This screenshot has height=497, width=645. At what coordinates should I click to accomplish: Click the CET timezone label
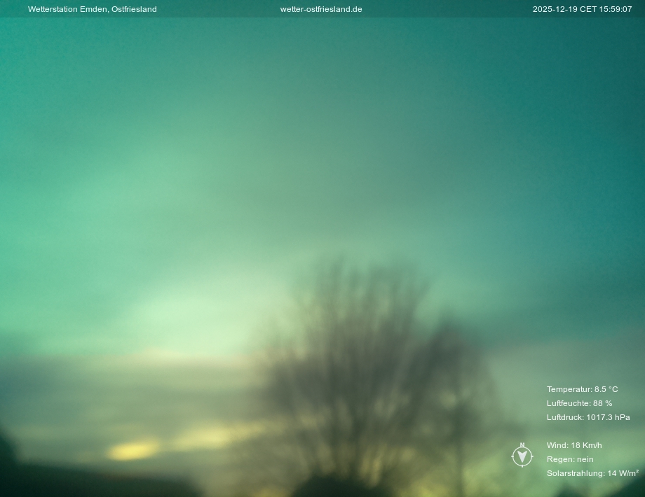tap(588, 9)
